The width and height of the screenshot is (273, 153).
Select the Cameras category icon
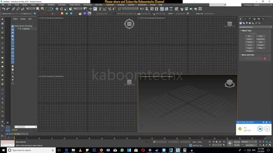point(250,23)
